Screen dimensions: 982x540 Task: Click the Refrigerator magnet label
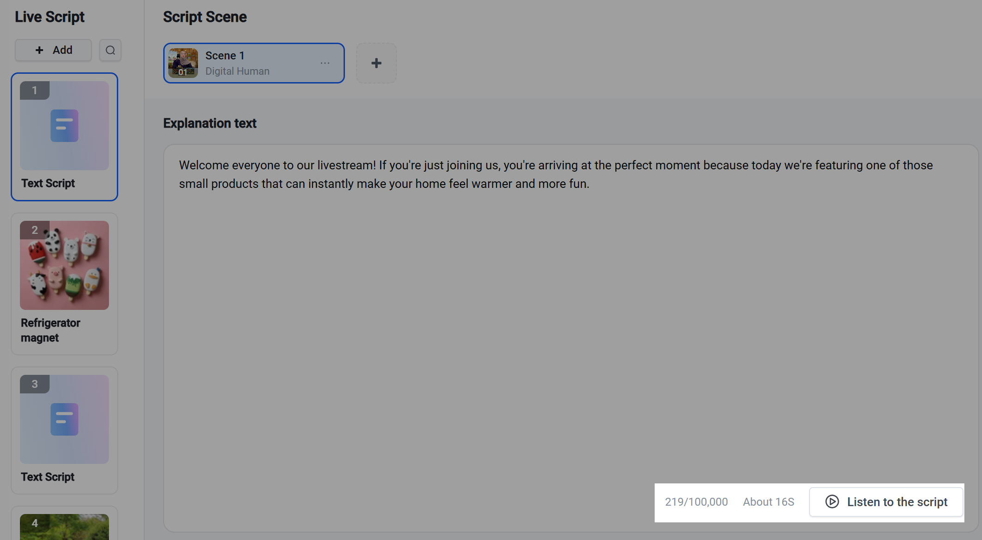50,330
